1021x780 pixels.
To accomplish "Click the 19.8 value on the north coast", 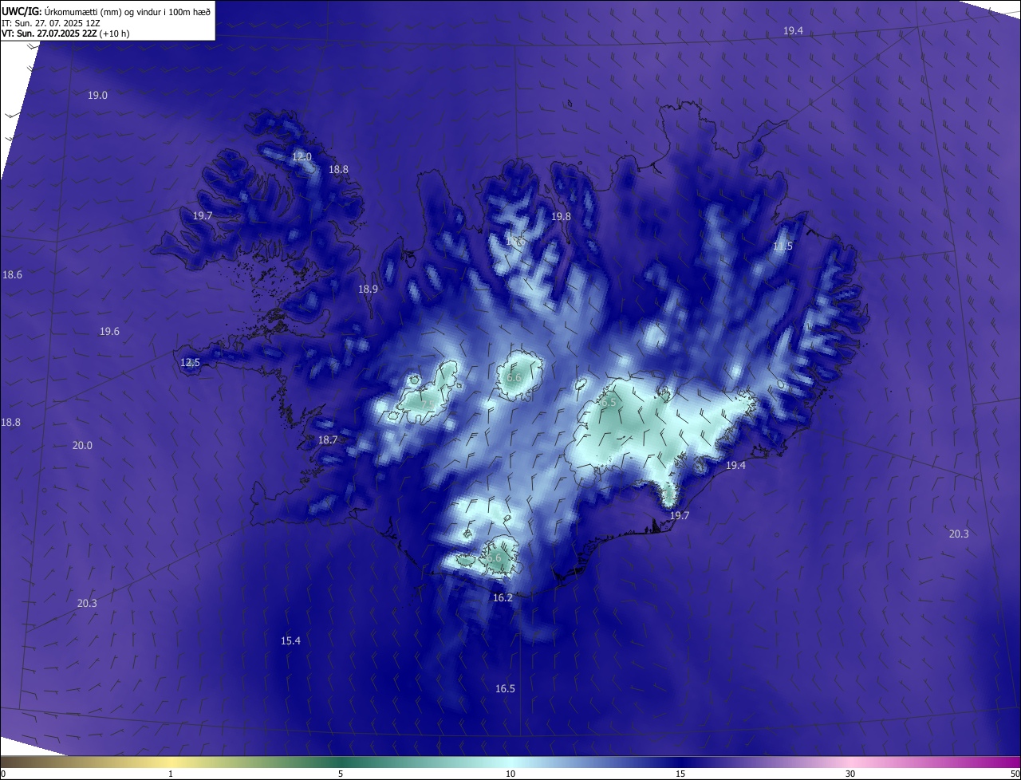I will point(562,217).
